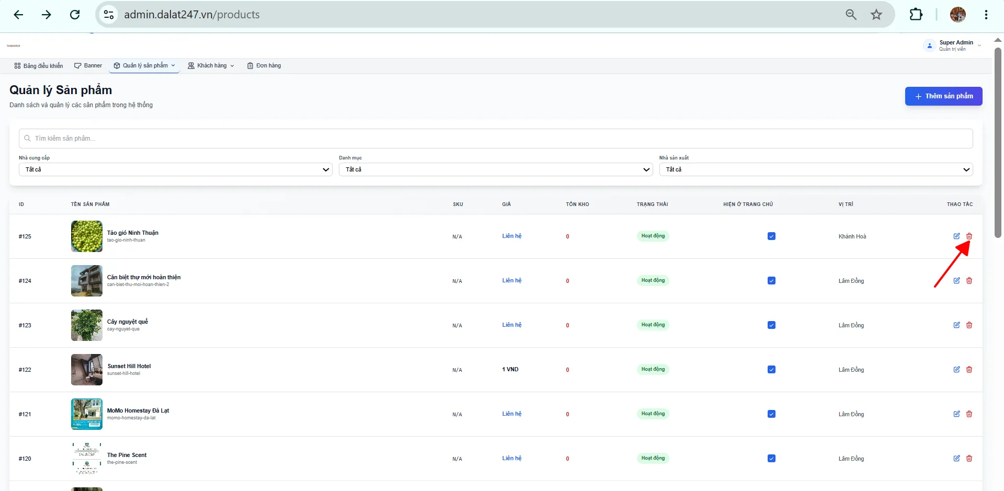Toggle homepage checkbox for Sunset Hill Hotel
Image resolution: width=1004 pixels, height=491 pixels.
[771, 370]
